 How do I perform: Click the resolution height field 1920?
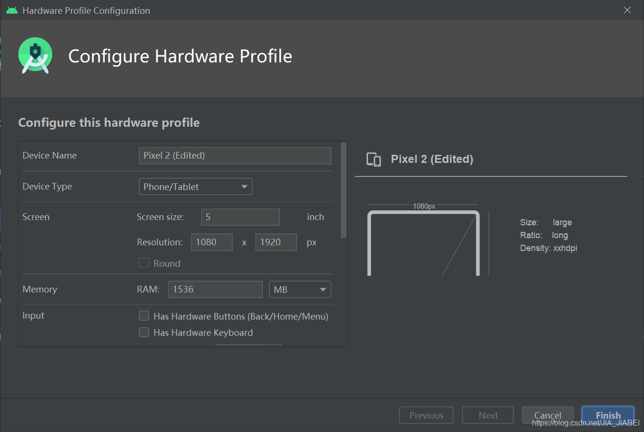click(x=276, y=242)
